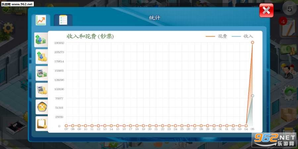This screenshot has width=298, height=149.
Task: Click the round level 5 badge
Action: pos(290,9)
